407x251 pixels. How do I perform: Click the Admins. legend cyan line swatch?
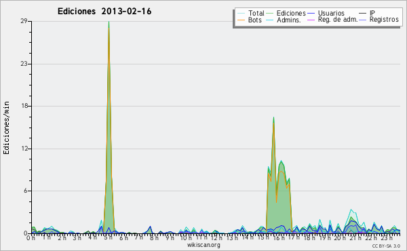click(270, 20)
